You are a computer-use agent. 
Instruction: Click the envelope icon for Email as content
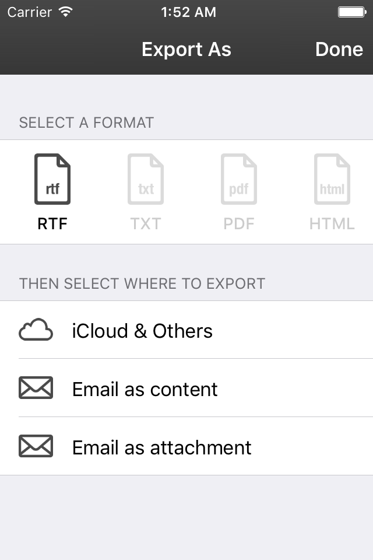(36, 387)
